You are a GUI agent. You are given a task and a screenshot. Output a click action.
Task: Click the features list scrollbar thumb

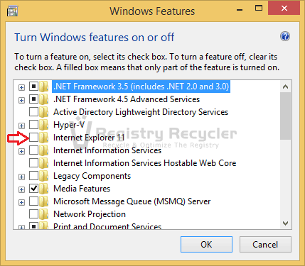coord(286,116)
